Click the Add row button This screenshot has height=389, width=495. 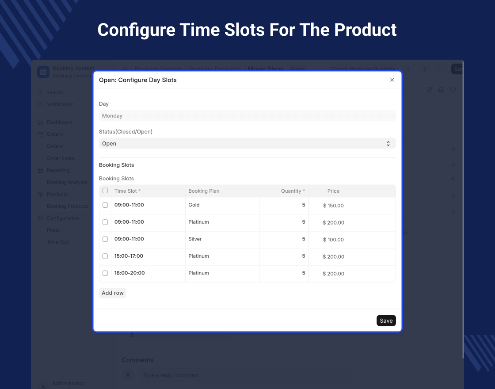(x=112, y=293)
